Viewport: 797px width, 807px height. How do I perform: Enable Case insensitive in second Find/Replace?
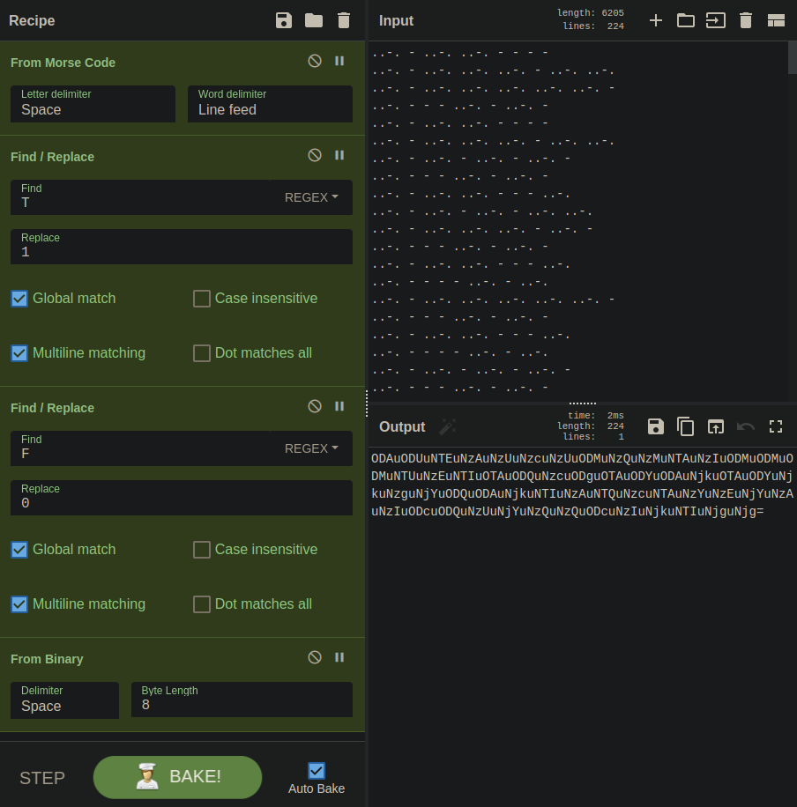pyautogui.click(x=202, y=550)
